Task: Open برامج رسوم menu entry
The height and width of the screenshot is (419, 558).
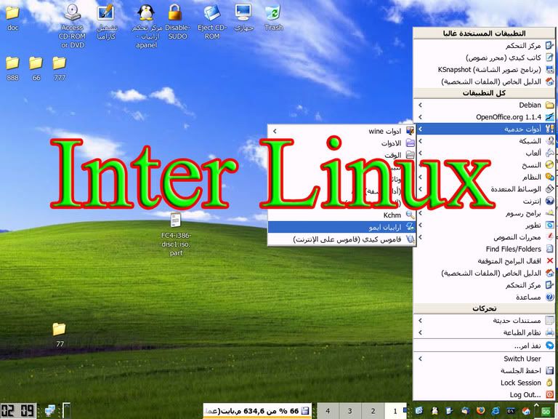Action: point(484,213)
